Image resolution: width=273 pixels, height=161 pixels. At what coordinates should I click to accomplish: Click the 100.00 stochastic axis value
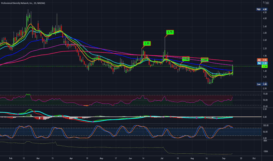265,126
